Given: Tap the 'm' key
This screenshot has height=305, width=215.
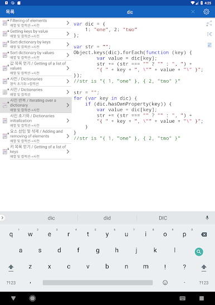Looking at the screenshot, I should tap(146, 267).
